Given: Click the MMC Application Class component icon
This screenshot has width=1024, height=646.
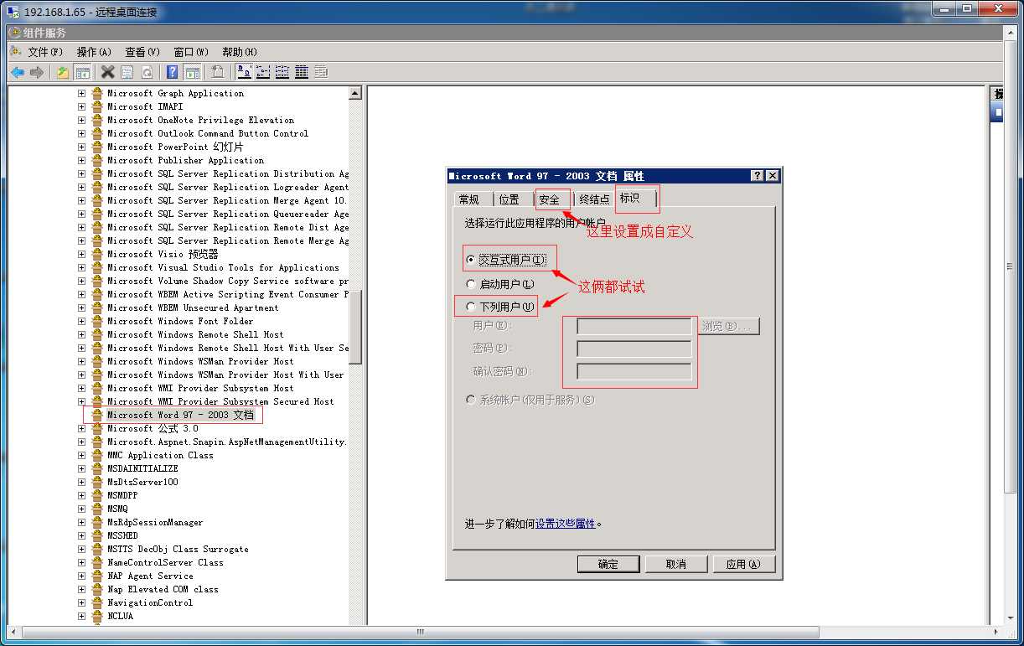Looking at the screenshot, I should coord(97,455).
